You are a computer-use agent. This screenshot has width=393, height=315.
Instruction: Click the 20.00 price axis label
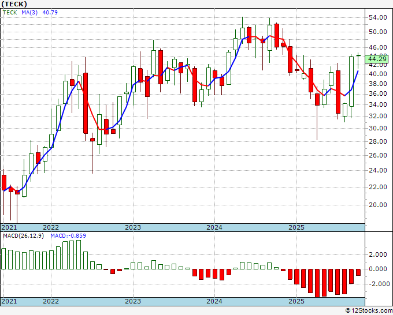[377, 205]
